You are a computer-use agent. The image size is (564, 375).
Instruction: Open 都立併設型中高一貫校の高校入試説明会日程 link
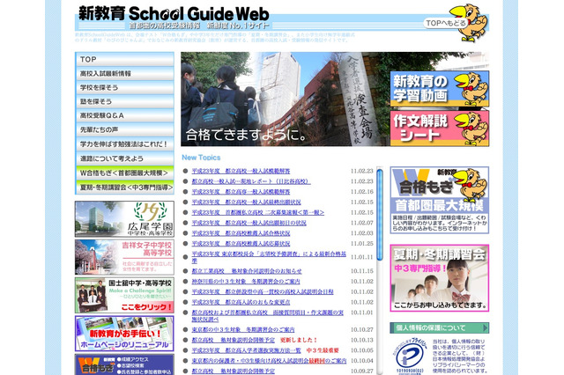(x=263, y=292)
